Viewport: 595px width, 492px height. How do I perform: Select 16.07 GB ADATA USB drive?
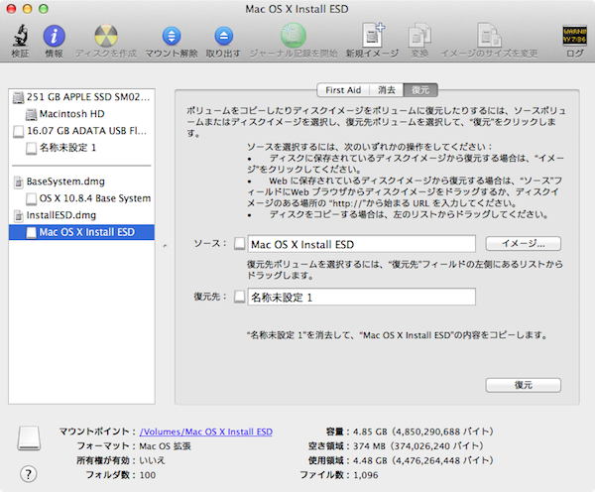click(81, 131)
